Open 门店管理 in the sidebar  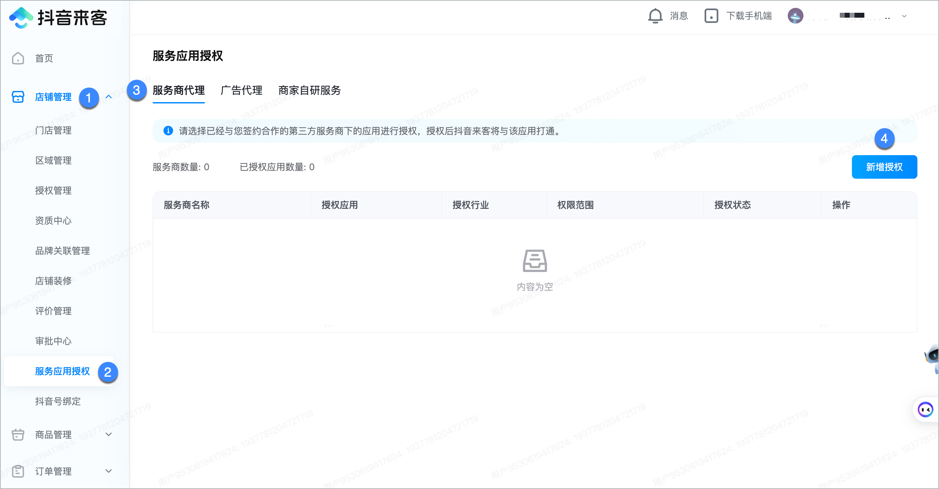[53, 131]
